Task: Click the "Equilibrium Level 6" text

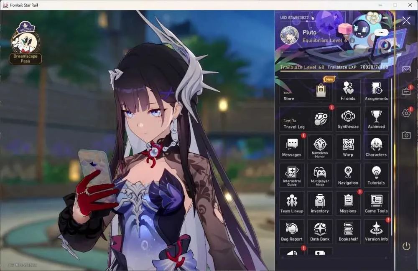Action: click(325, 41)
